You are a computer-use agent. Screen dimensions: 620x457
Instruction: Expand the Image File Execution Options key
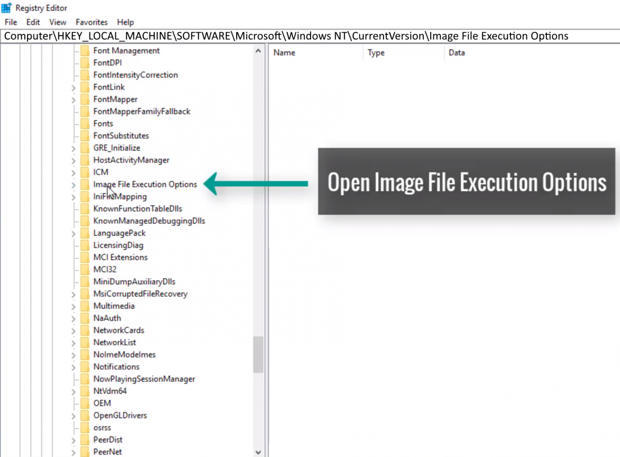[x=73, y=185]
